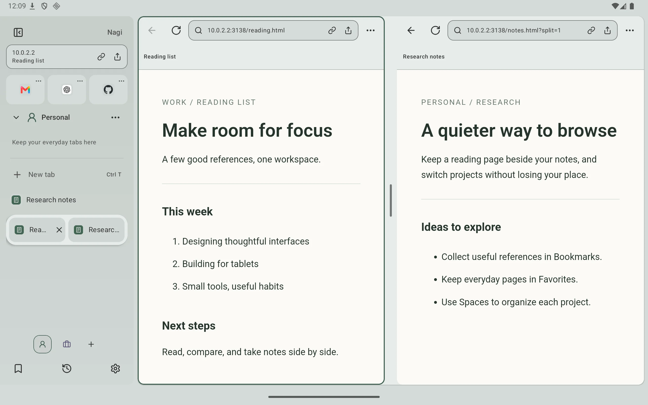Share icon in sidebar address card
This screenshot has height=405, width=648.
[117, 57]
